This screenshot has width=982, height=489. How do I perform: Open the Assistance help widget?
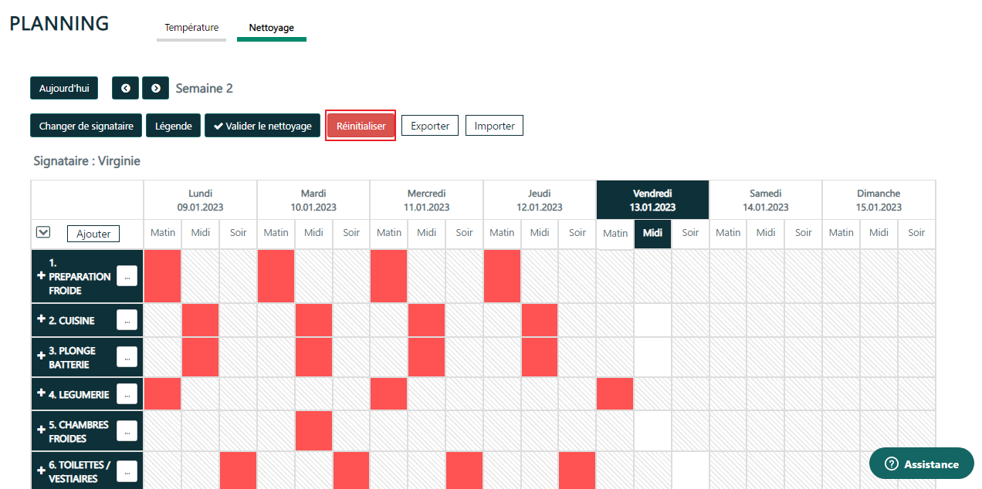point(921,464)
